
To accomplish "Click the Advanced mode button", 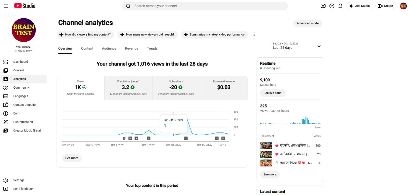I will coord(308,23).
